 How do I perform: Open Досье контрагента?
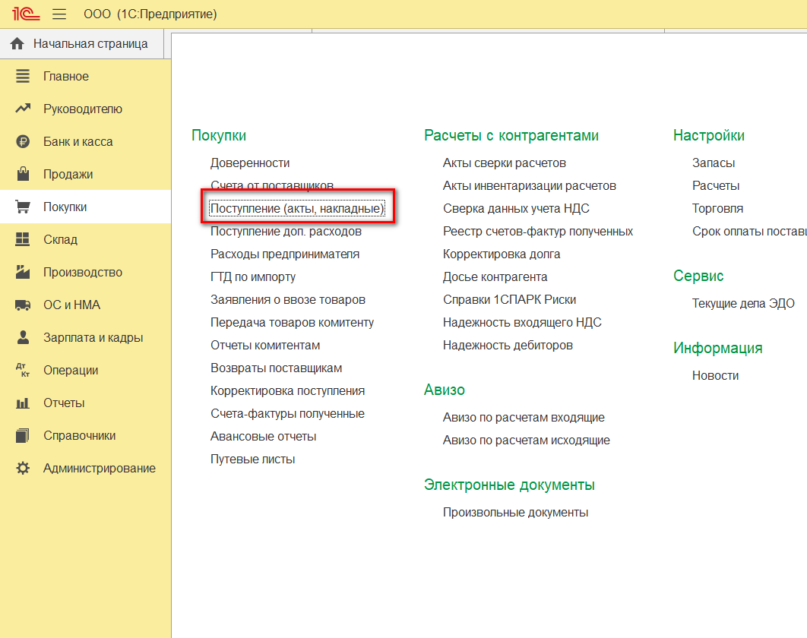click(495, 277)
